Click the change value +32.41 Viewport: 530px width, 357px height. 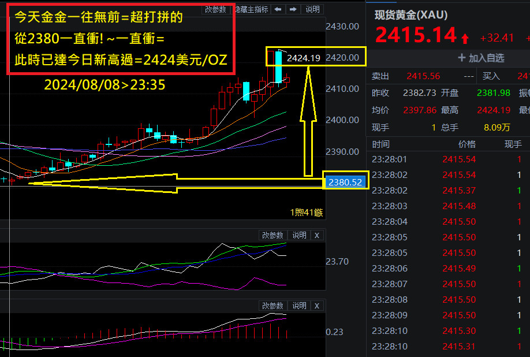click(x=497, y=38)
